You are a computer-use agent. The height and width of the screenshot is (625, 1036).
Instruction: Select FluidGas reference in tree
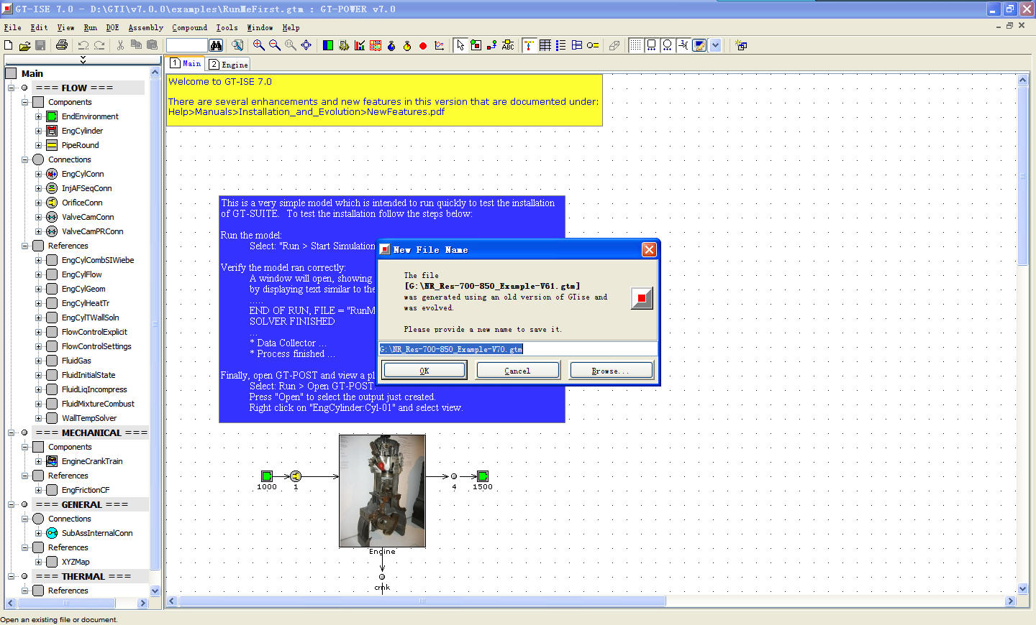76,361
